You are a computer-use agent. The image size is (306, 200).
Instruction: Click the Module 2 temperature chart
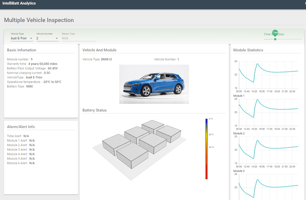point(266,114)
